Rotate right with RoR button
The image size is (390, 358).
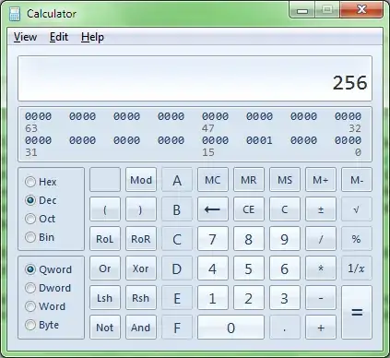141,239
